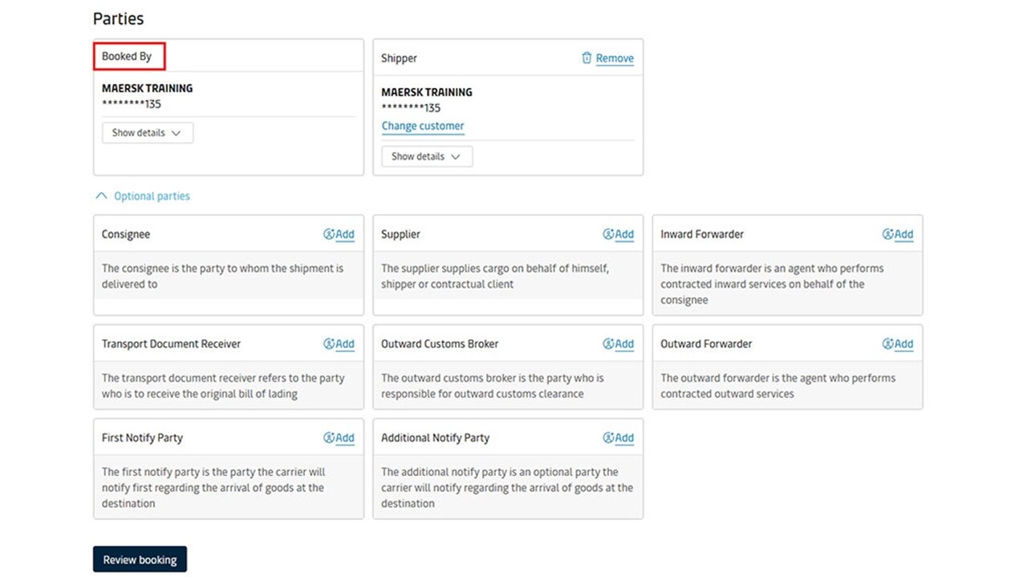Select the Booked By card header
The height and width of the screenshot is (577, 1027).
click(128, 56)
